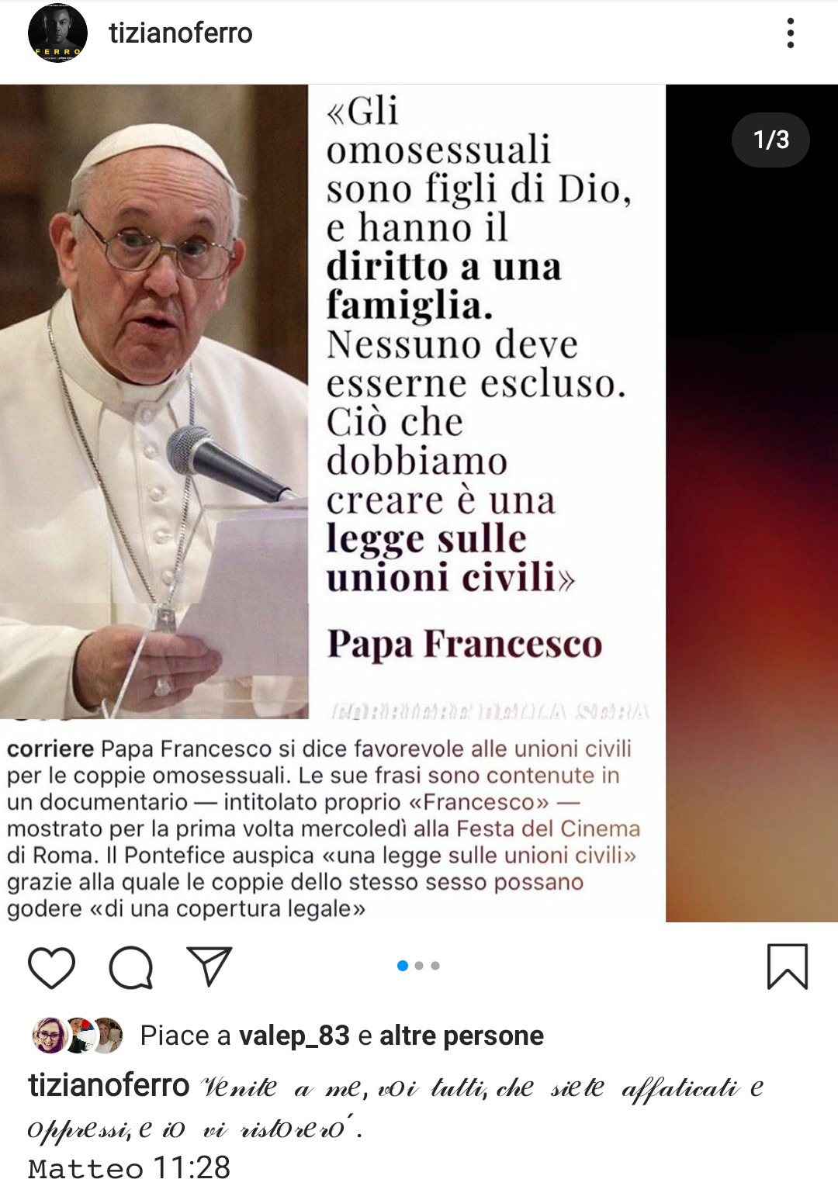Select third carousel dot indicator

435,966
